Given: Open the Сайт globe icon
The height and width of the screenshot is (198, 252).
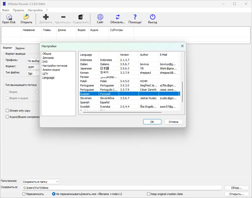Looking at the screenshot, I should (100, 17).
